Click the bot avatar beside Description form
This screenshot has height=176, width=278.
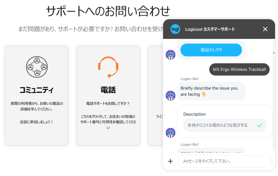click(170, 133)
